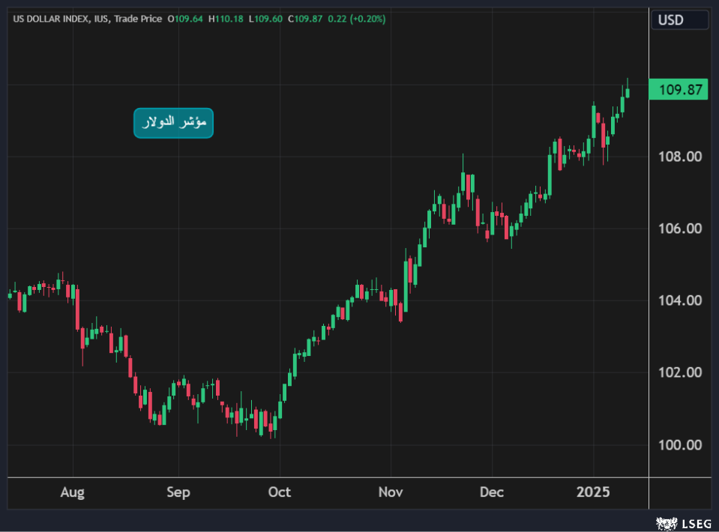Select the high value H110.18
Screen dimensions: 719x532
(224, 19)
